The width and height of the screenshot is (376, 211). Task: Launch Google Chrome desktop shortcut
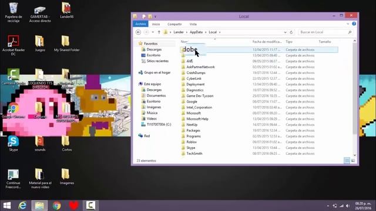click(14, 110)
